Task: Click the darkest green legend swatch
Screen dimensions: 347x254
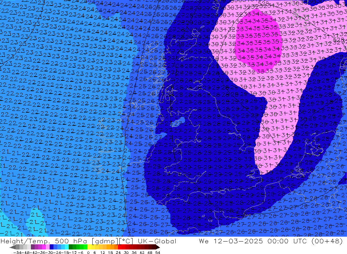Action: (70, 247)
